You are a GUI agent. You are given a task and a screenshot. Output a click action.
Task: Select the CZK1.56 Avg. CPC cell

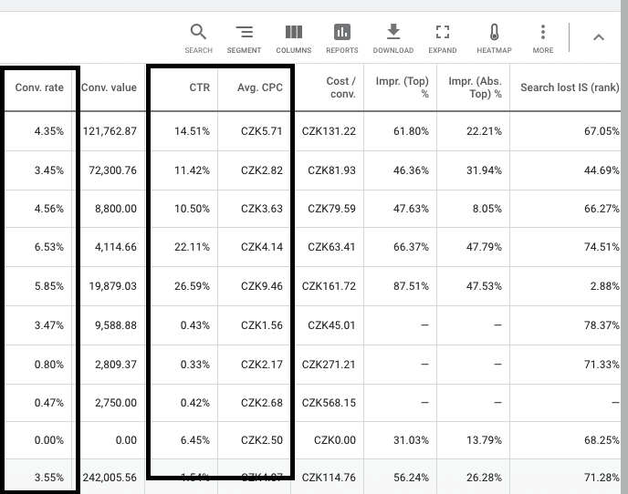pos(262,325)
